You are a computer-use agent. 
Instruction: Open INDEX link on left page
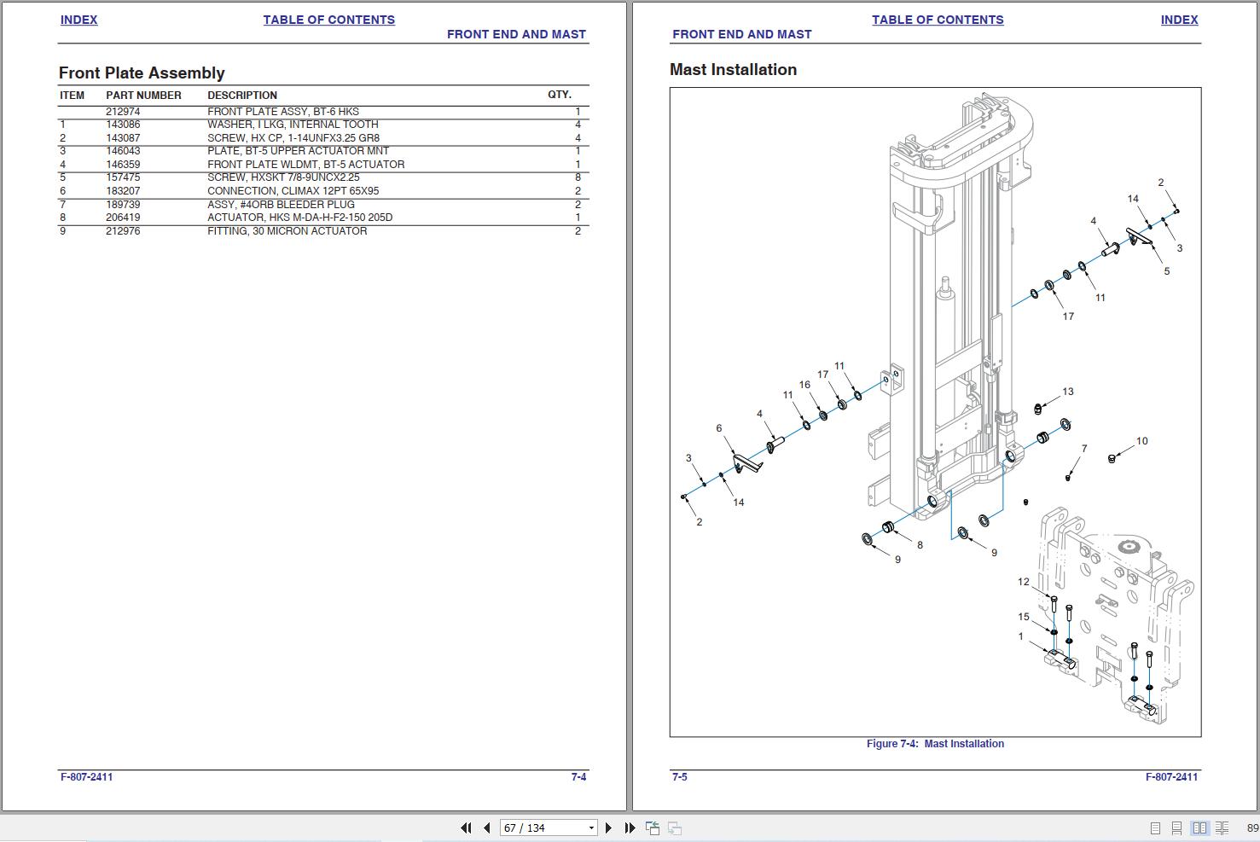pyautogui.click(x=78, y=20)
